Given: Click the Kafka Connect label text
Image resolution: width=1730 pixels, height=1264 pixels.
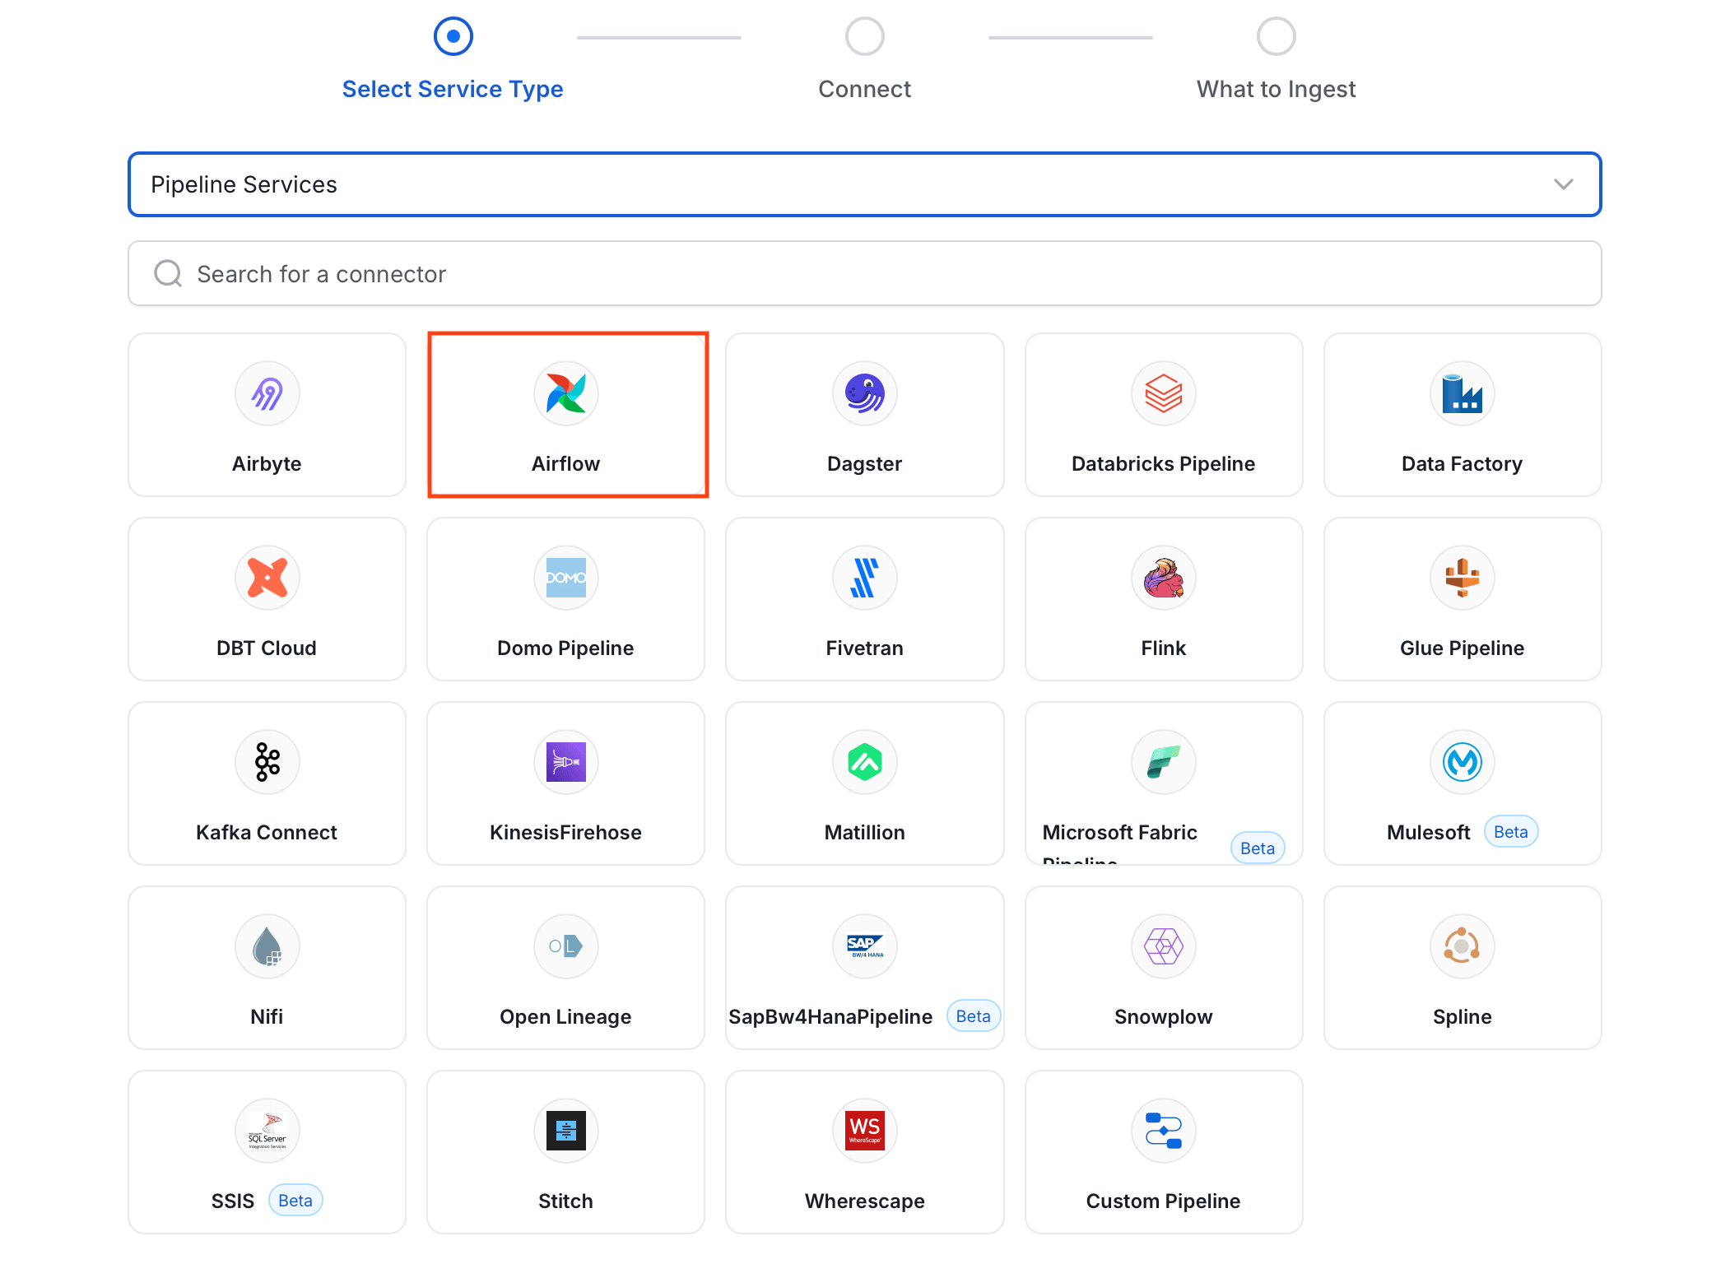Looking at the screenshot, I should coord(267,833).
